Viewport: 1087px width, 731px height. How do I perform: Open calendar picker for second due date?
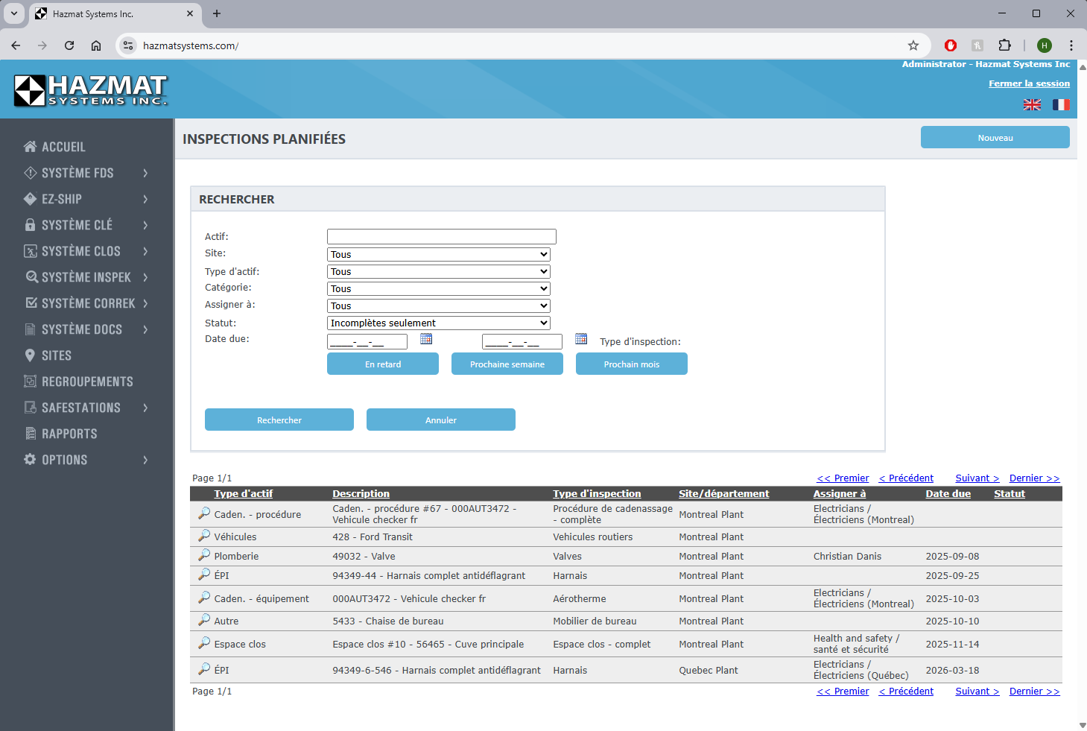[581, 339]
